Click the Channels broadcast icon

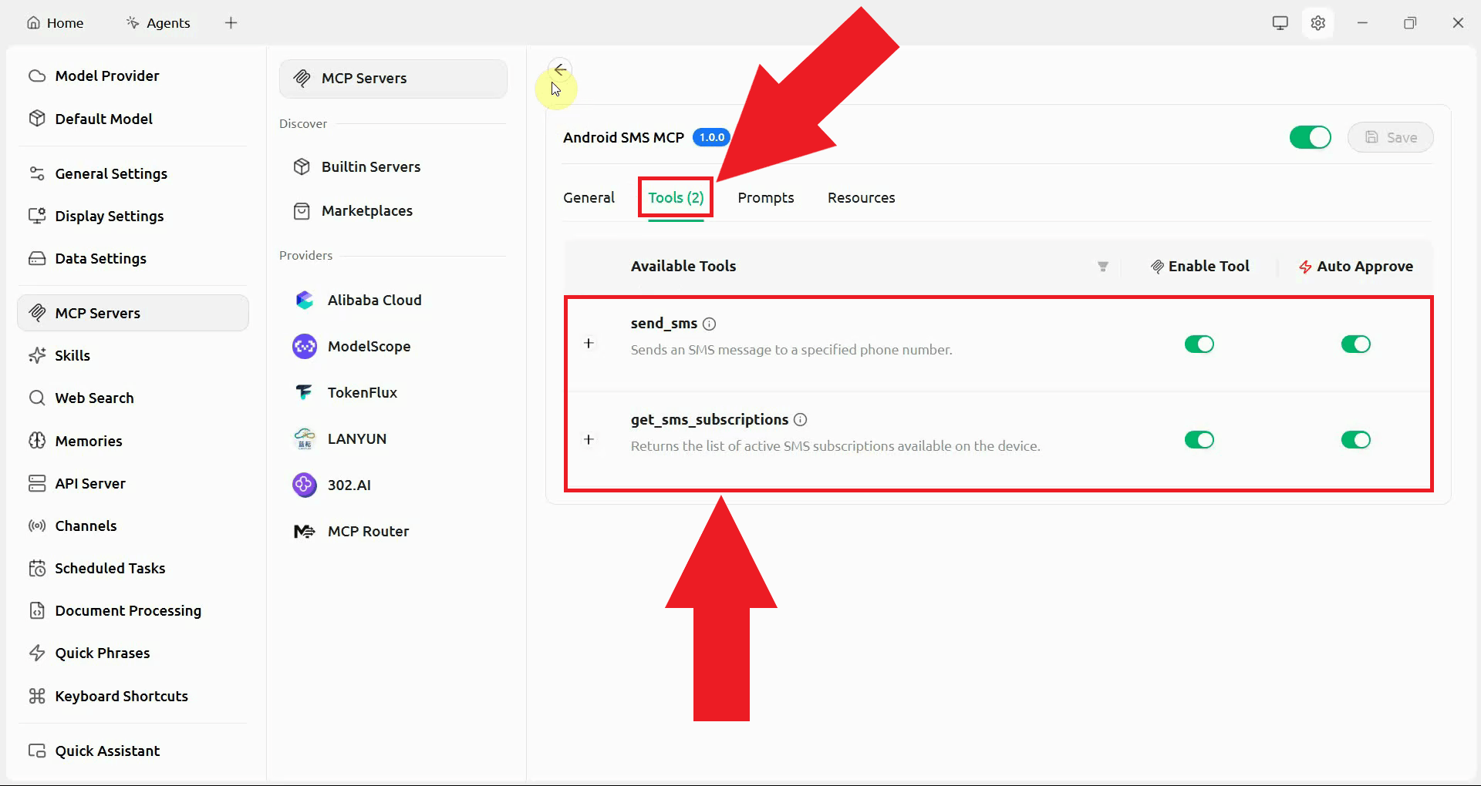tap(37, 526)
